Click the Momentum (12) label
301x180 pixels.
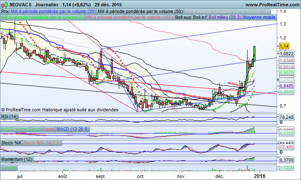click(x=17, y=159)
